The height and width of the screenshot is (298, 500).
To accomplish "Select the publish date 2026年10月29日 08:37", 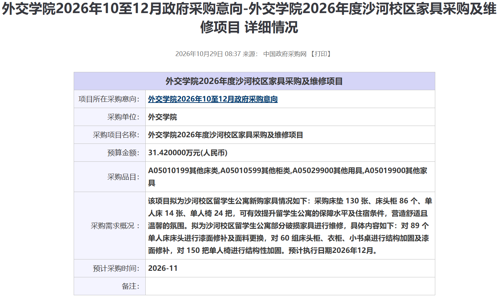I will 208,54.
